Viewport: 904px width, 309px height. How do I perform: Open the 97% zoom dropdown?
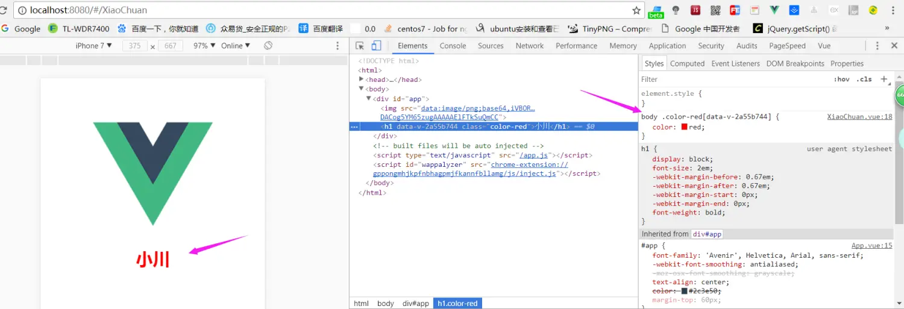point(204,46)
